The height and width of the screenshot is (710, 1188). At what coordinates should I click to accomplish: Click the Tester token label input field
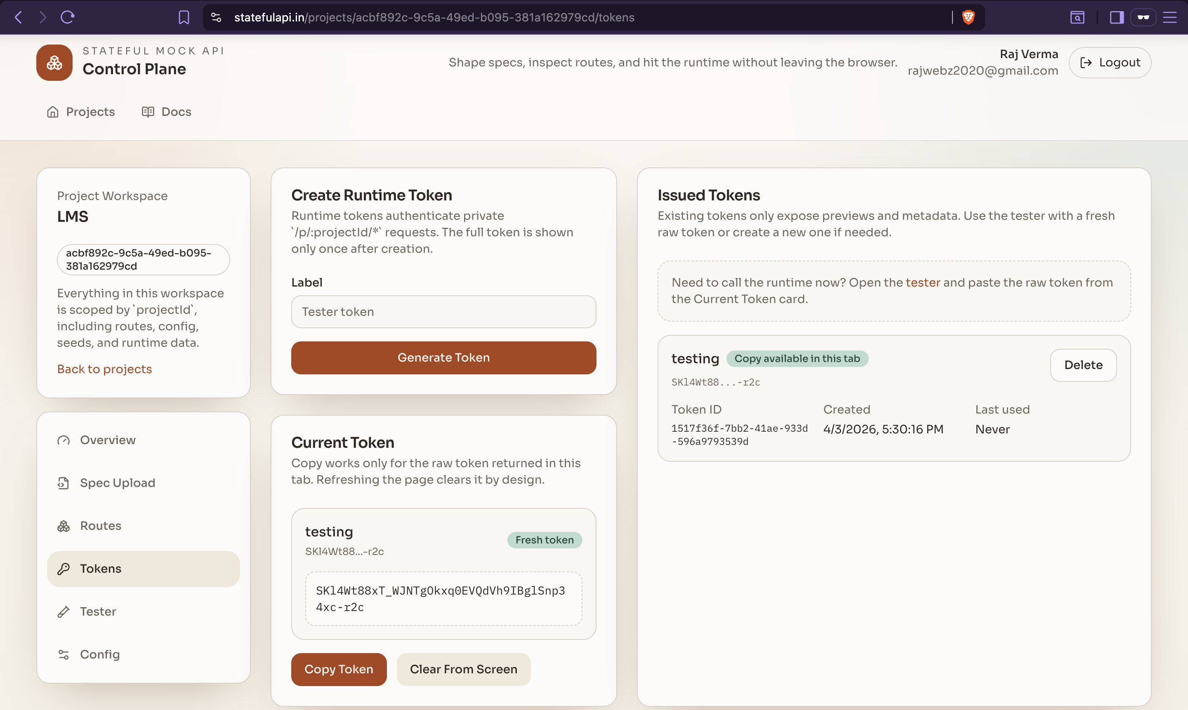pyautogui.click(x=443, y=311)
